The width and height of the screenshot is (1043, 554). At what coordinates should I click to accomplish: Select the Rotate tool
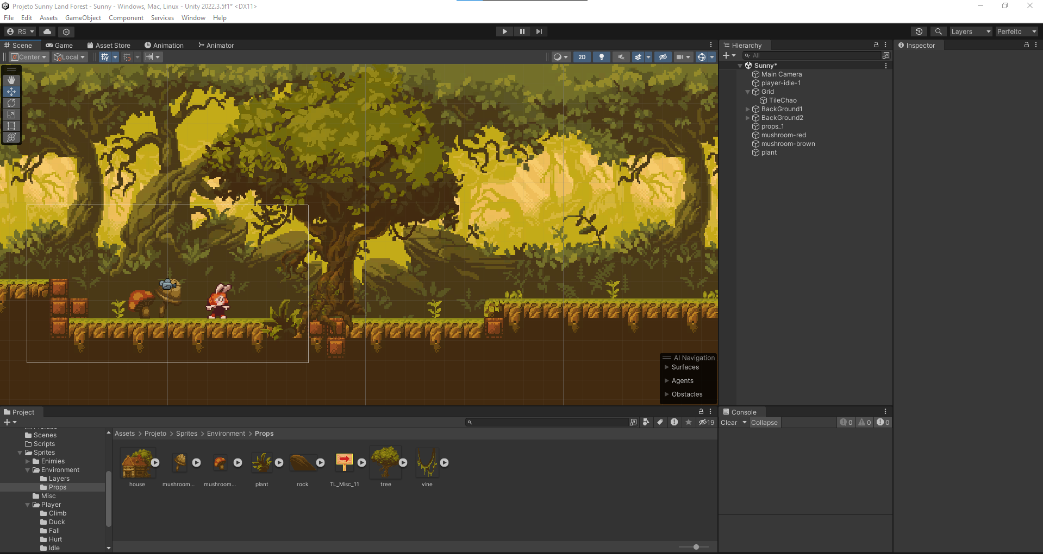[x=11, y=103]
